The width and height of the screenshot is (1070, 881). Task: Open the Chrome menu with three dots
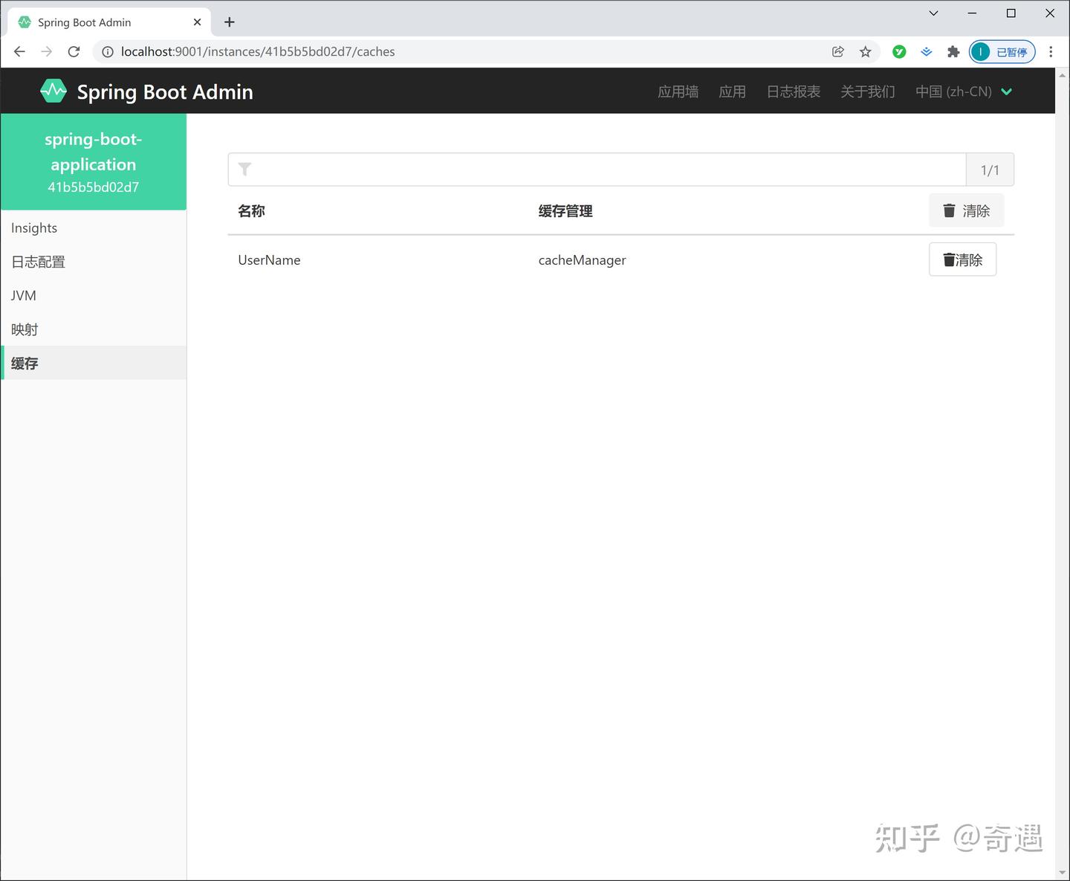pyautogui.click(x=1051, y=51)
